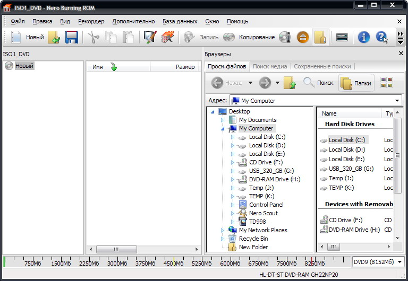Open the Адрес My Computer combo box
408x281 pixels.
click(316, 101)
